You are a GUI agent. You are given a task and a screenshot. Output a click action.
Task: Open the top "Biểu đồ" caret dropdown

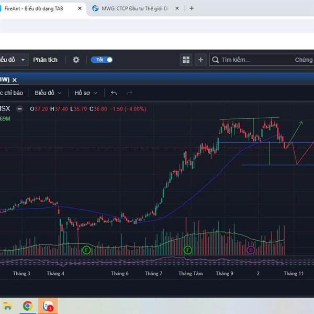click(23, 60)
